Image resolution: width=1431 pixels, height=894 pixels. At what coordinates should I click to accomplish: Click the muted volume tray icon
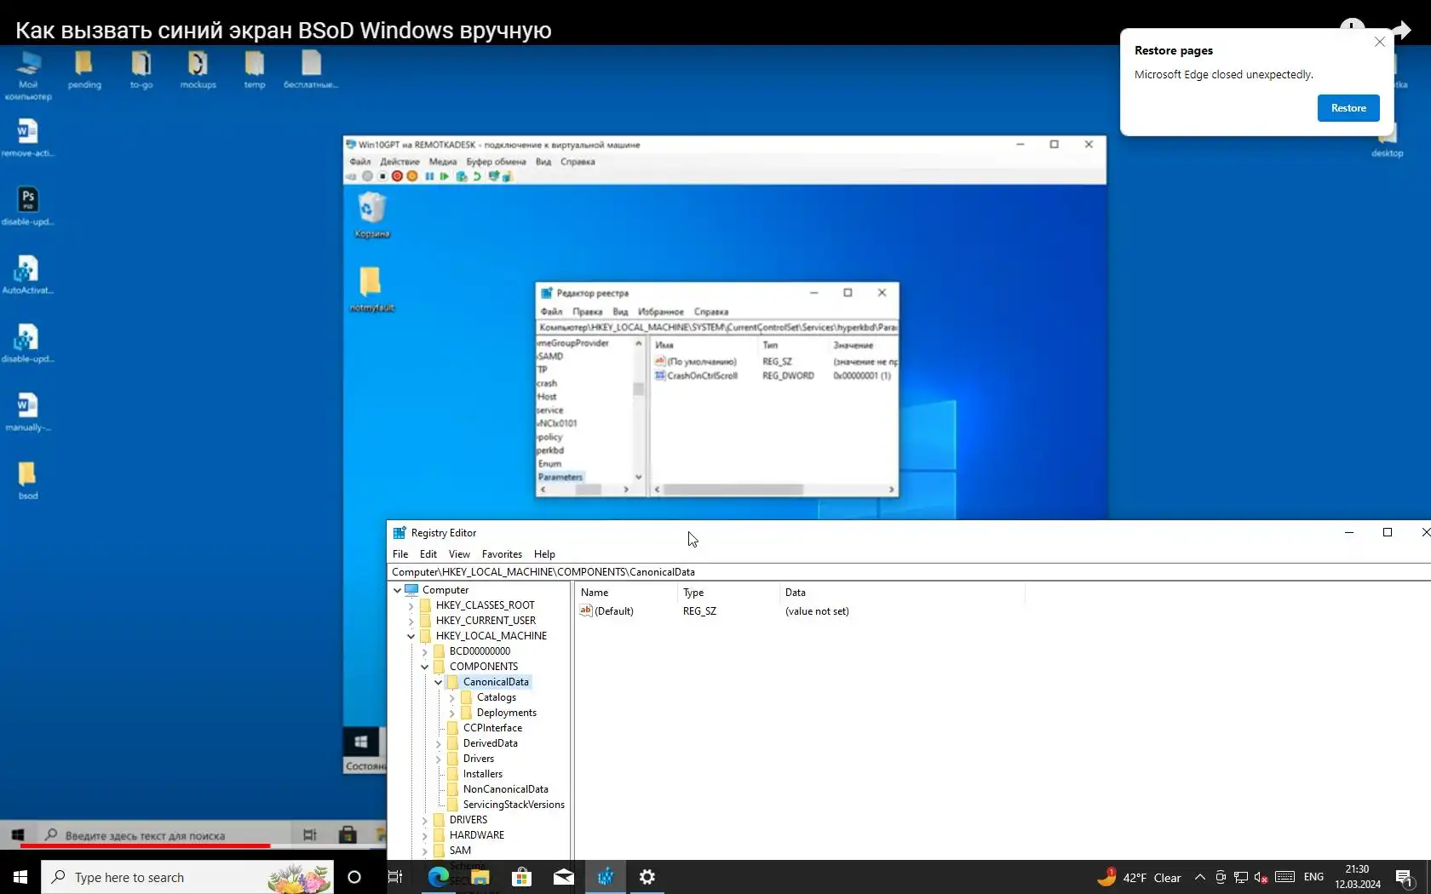coord(1261,878)
